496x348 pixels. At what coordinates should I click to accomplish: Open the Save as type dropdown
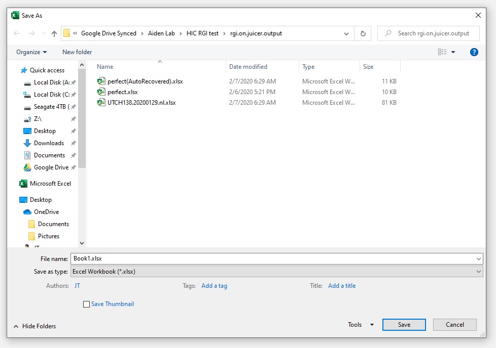coord(478,272)
